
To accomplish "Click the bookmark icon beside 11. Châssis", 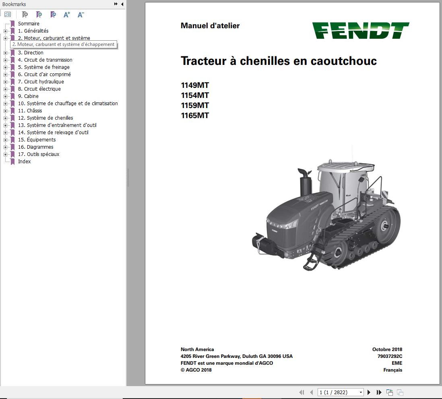I will pos(12,111).
